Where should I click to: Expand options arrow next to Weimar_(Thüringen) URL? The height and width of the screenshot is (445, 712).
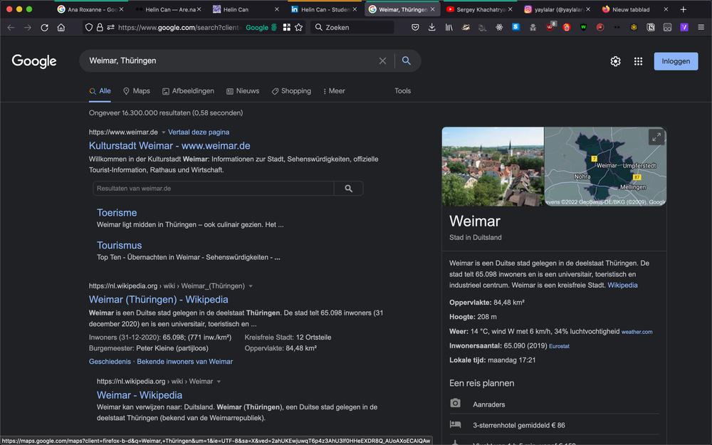pyautogui.click(x=251, y=286)
